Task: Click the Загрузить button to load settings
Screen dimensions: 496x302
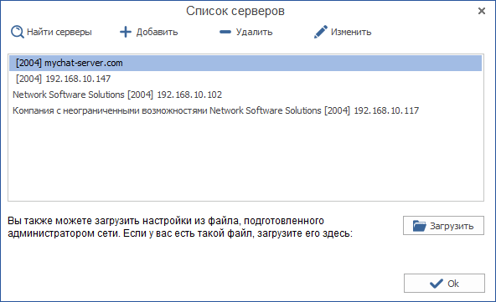Action: click(443, 226)
